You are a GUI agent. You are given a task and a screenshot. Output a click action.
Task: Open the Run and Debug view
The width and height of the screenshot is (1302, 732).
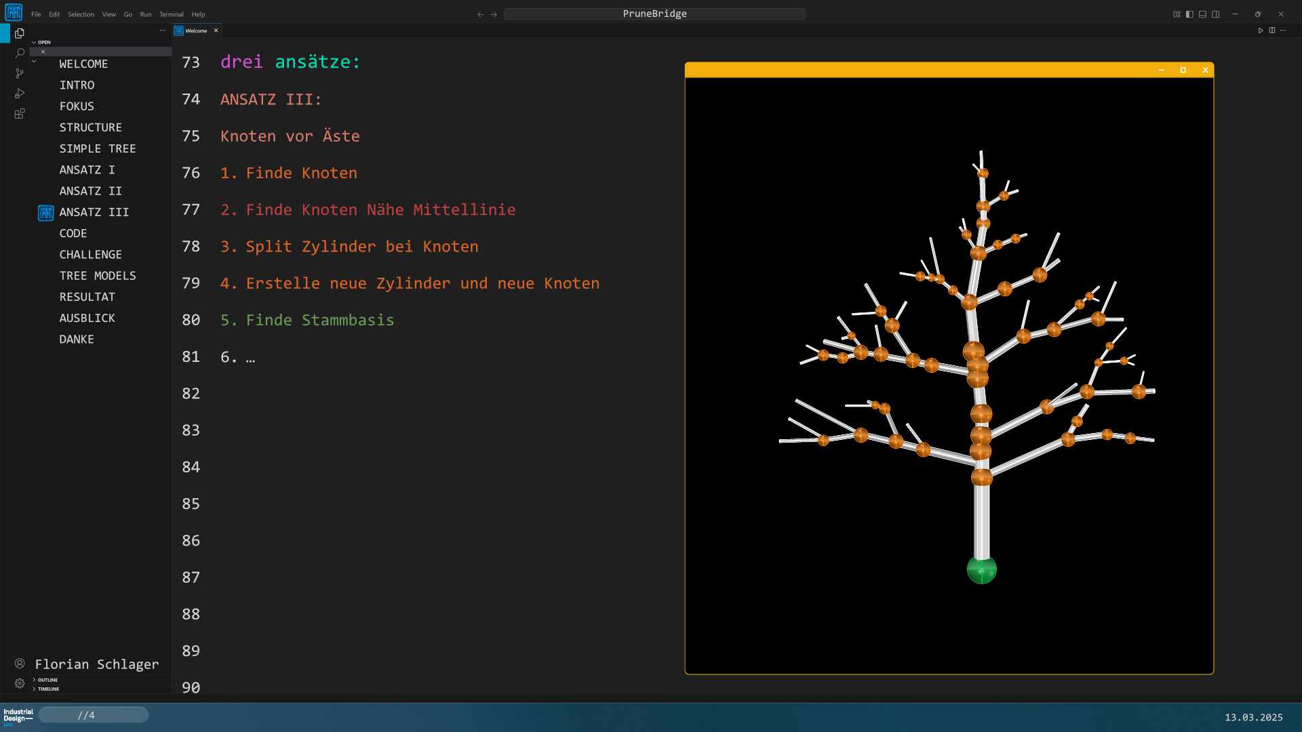[x=20, y=94]
